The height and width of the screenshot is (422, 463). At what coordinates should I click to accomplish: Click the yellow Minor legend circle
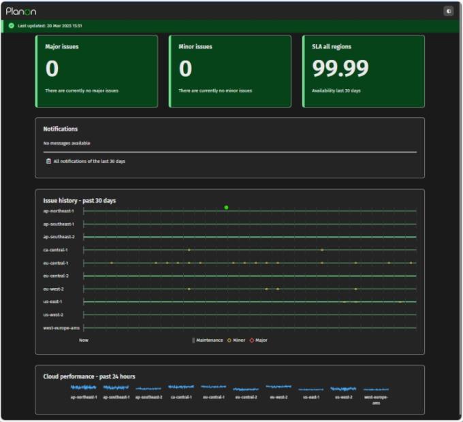[x=229, y=340]
